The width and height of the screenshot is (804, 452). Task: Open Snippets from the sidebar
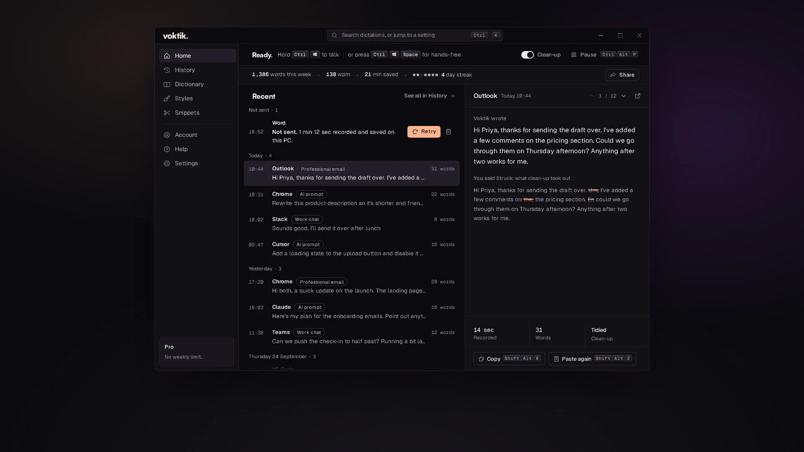tap(197, 113)
